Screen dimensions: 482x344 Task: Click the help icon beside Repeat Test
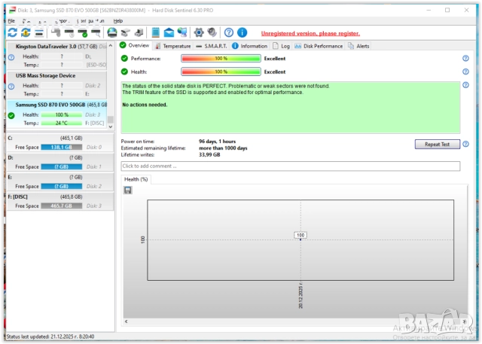(x=465, y=144)
